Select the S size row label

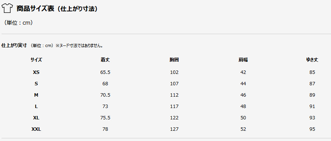[36, 84]
